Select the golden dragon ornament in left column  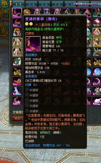(17, 71)
